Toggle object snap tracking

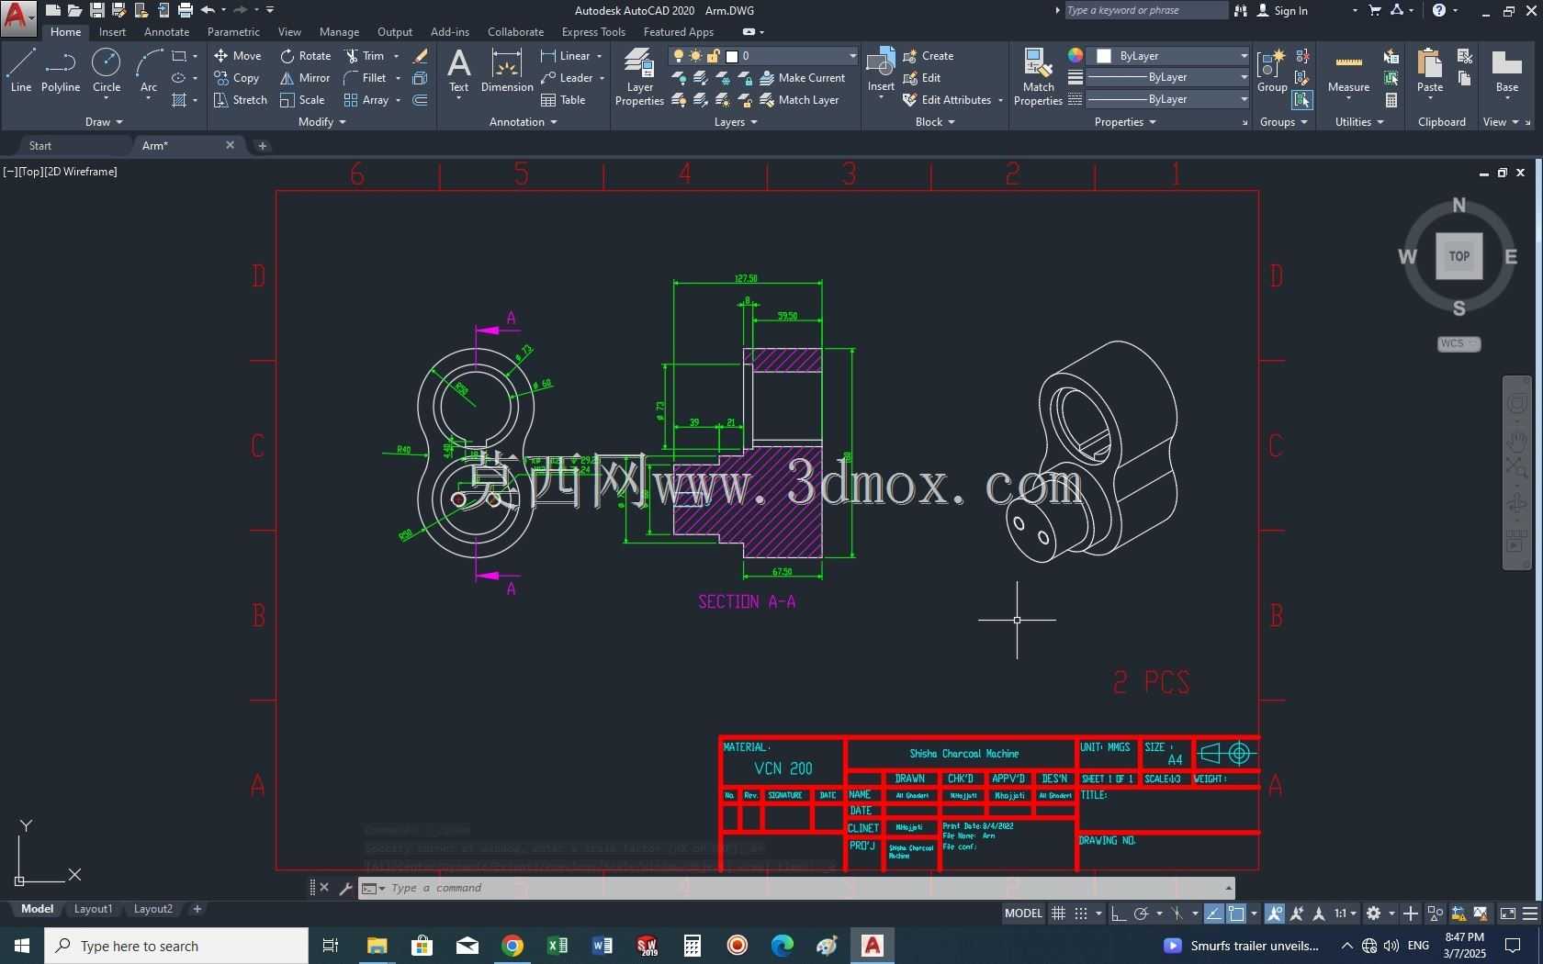click(x=1213, y=914)
